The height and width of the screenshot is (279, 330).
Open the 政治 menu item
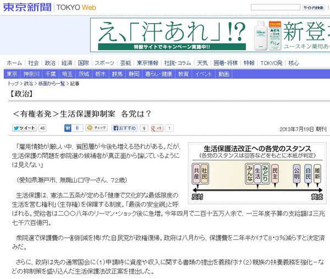pyautogui.click(x=50, y=63)
